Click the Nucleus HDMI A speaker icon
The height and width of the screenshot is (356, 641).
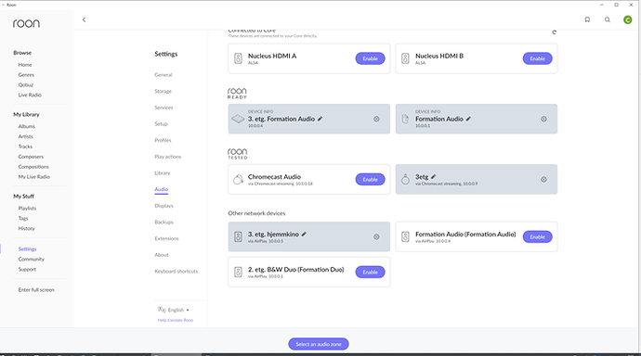point(238,58)
